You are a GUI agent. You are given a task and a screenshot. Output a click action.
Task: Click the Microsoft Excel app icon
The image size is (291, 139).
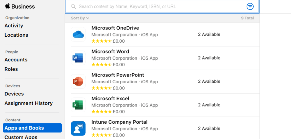(x=78, y=105)
